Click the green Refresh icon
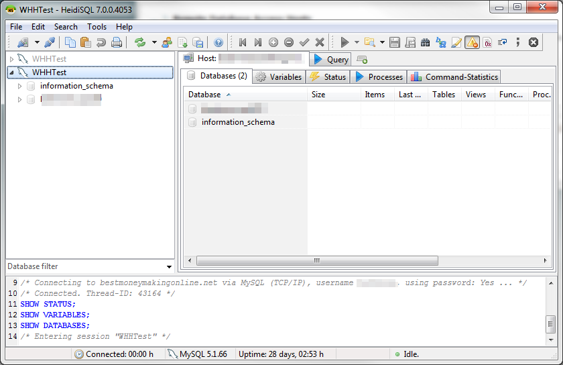Viewport: 563px width, 365px height. [139, 42]
